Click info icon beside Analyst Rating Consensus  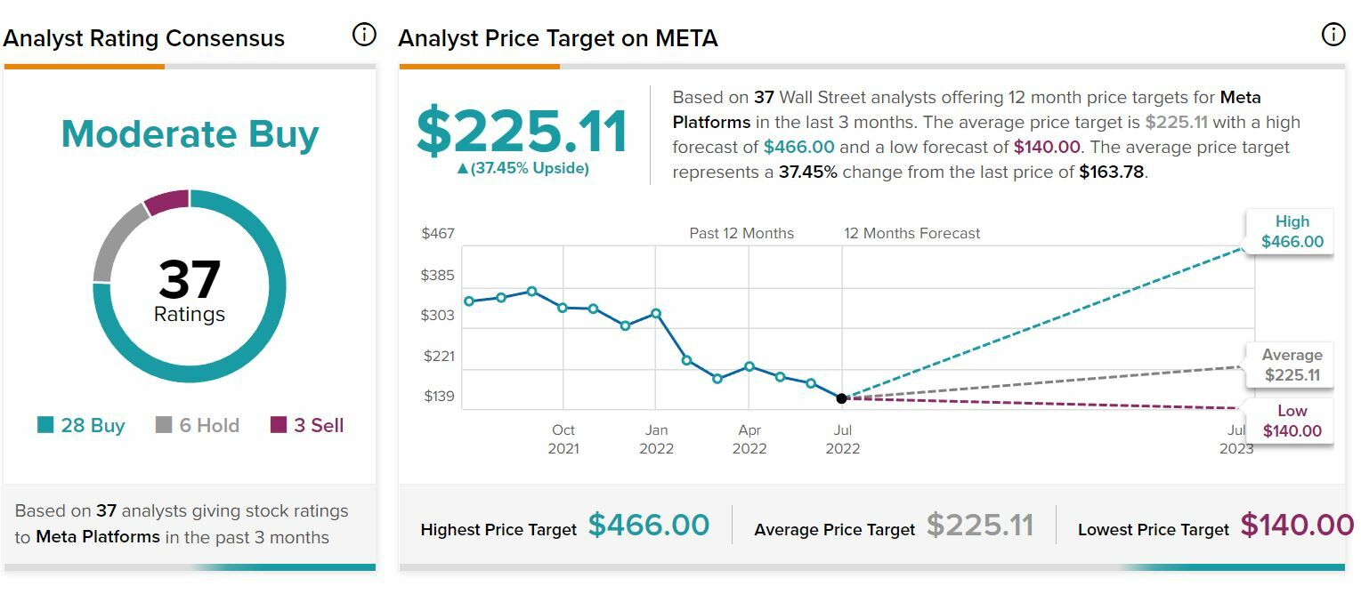click(x=364, y=36)
